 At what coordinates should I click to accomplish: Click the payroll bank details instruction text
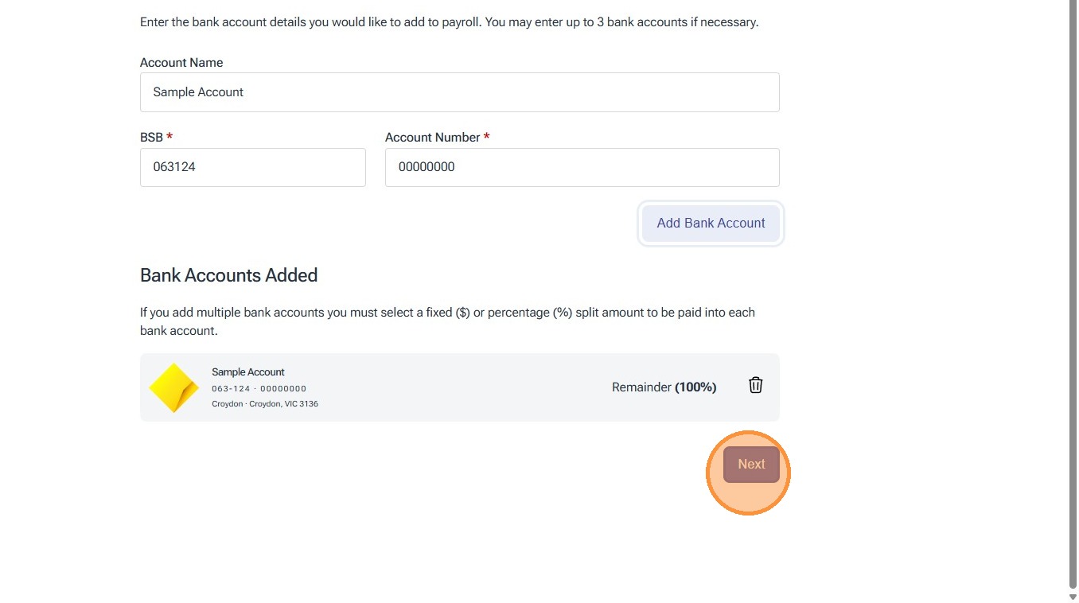point(449,22)
